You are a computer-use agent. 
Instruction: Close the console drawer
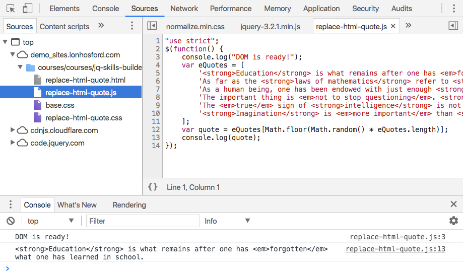pyautogui.click(x=453, y=204)
